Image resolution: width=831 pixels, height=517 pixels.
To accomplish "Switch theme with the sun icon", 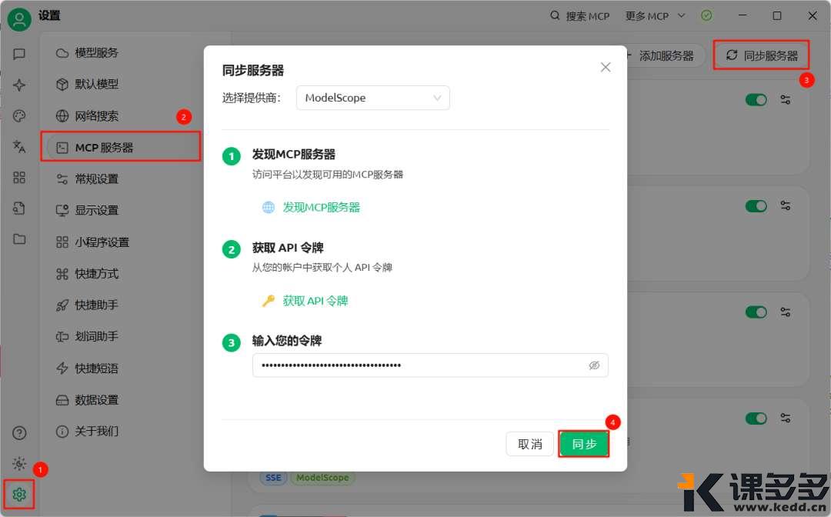I will (x=19, y=463).
